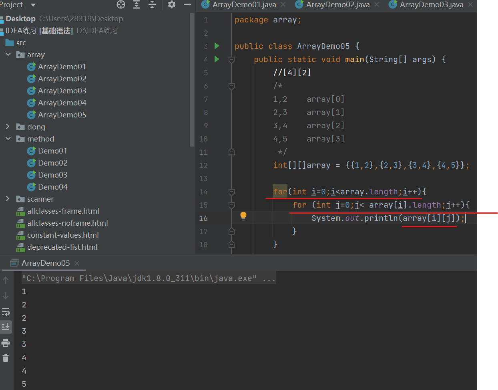Fold the main method at line 4 gutter

coord(231,60)
